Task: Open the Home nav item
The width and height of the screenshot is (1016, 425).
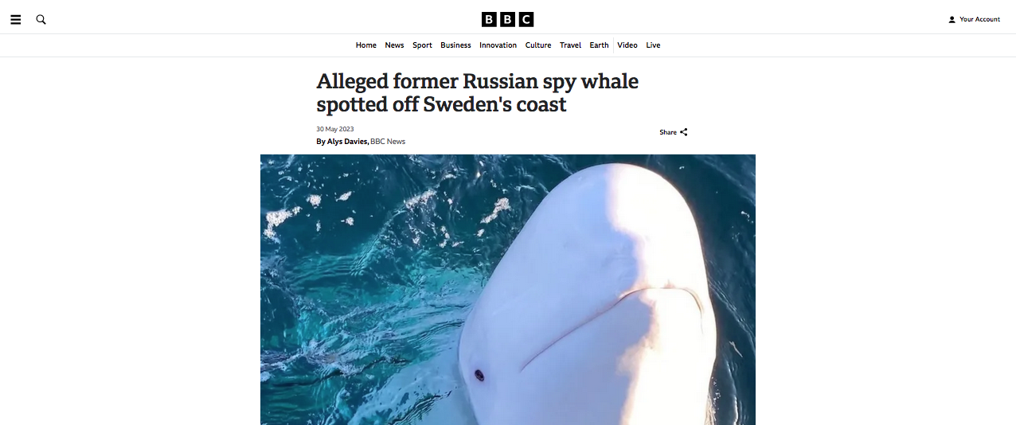Action: pos(366,45)
